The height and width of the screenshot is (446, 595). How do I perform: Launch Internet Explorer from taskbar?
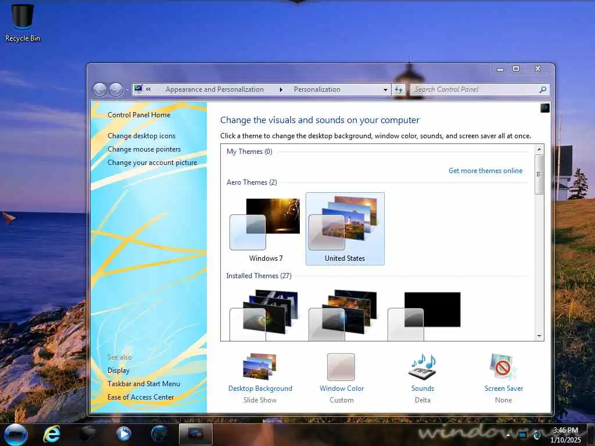tap(52, 434)
